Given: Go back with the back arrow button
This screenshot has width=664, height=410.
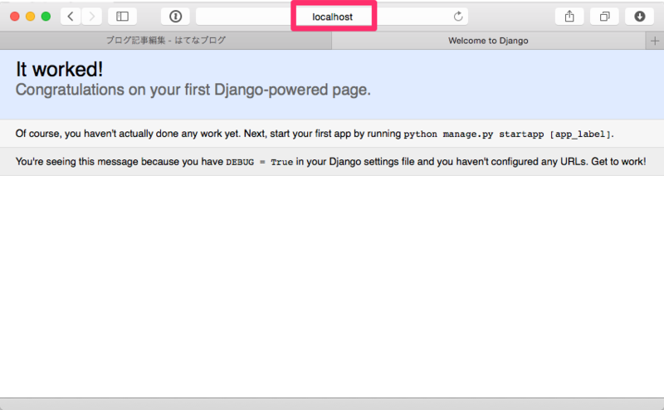Looking at the screenshot, I should 71,17.
